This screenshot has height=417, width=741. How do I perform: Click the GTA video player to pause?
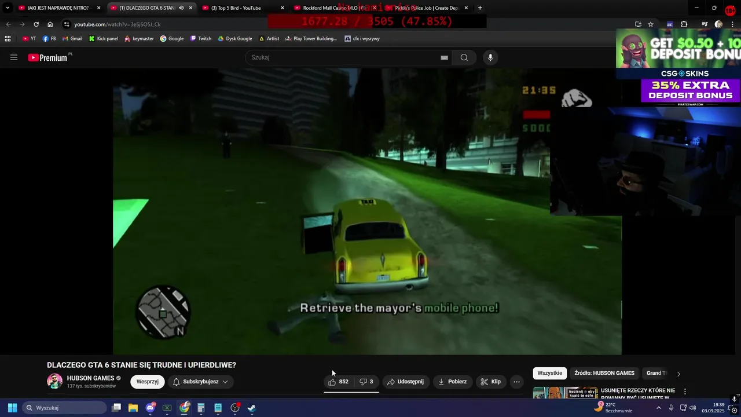tap(367, 211)
